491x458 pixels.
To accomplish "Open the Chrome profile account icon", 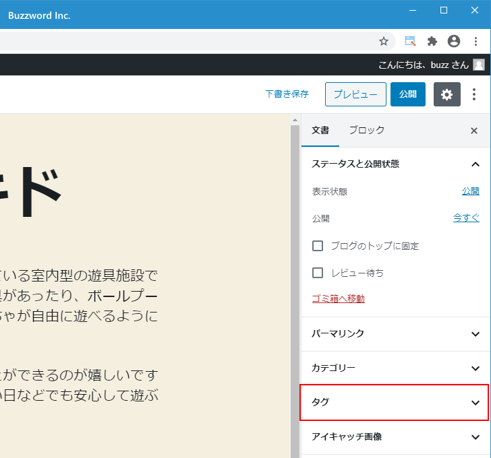I will (454, 41).
